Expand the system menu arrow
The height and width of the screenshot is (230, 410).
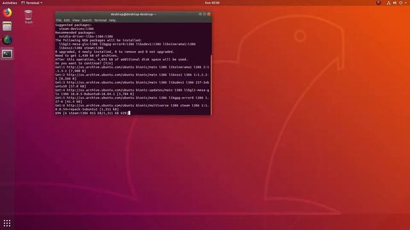tap(406, 3)
